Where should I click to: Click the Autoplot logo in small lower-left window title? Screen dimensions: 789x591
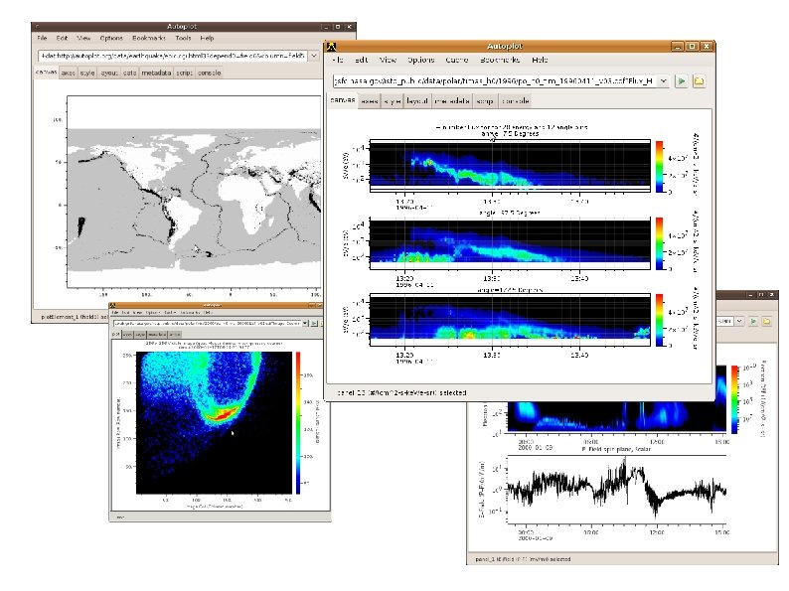[113, 305]
